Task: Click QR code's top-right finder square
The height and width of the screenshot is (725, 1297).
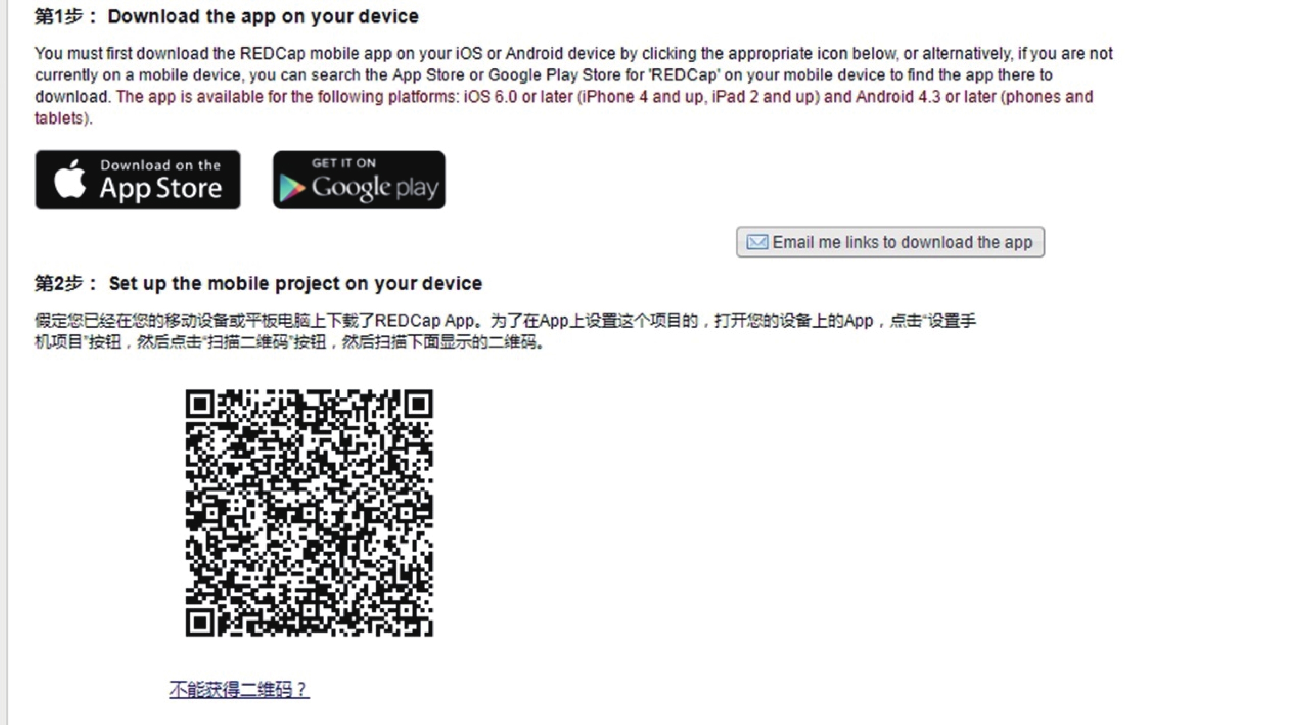Action: (418, 404)
